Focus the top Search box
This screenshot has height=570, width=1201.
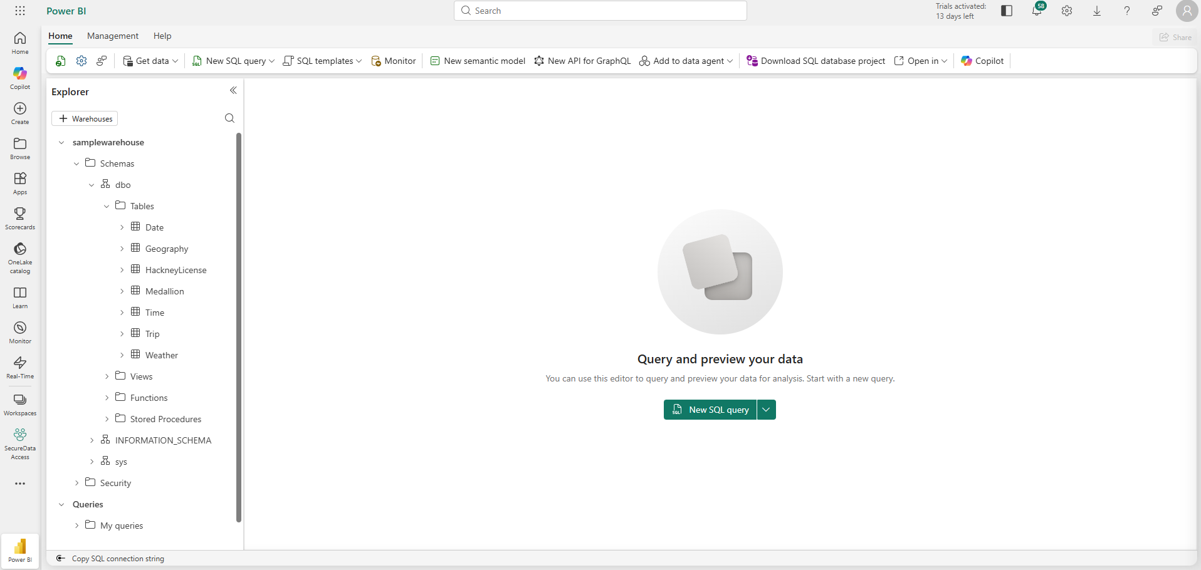click(600, 11)
